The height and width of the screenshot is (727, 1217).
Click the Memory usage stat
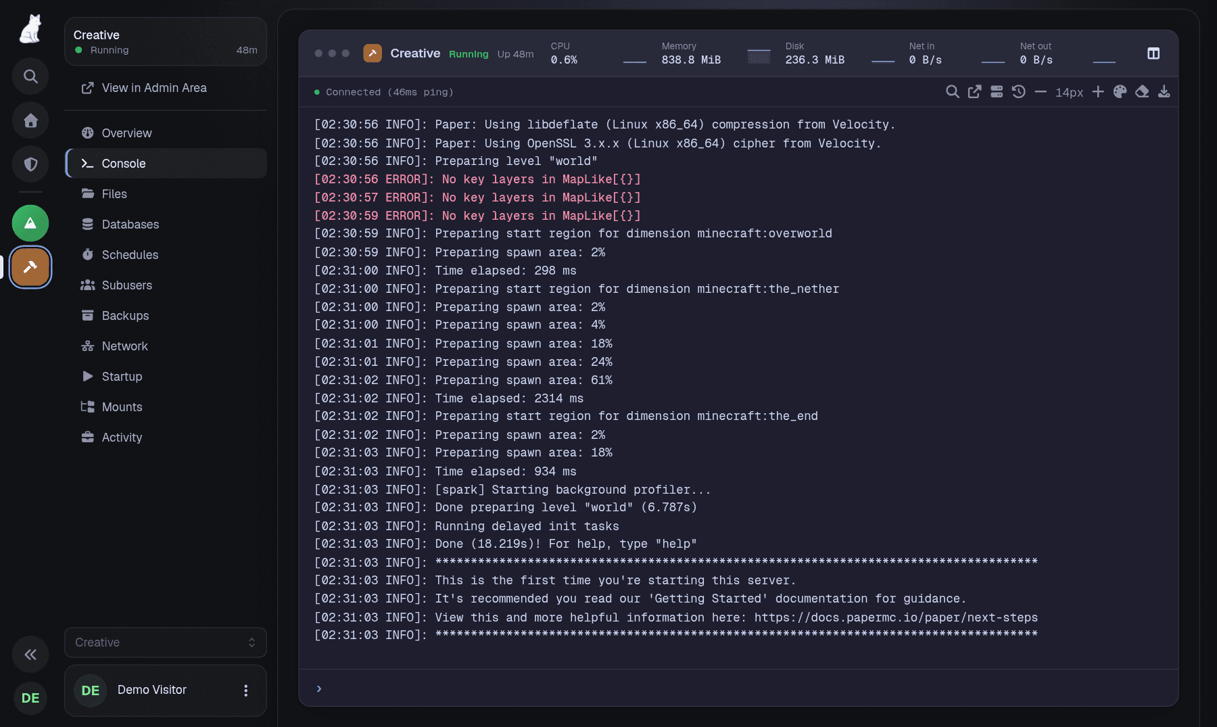click(715, 53)
